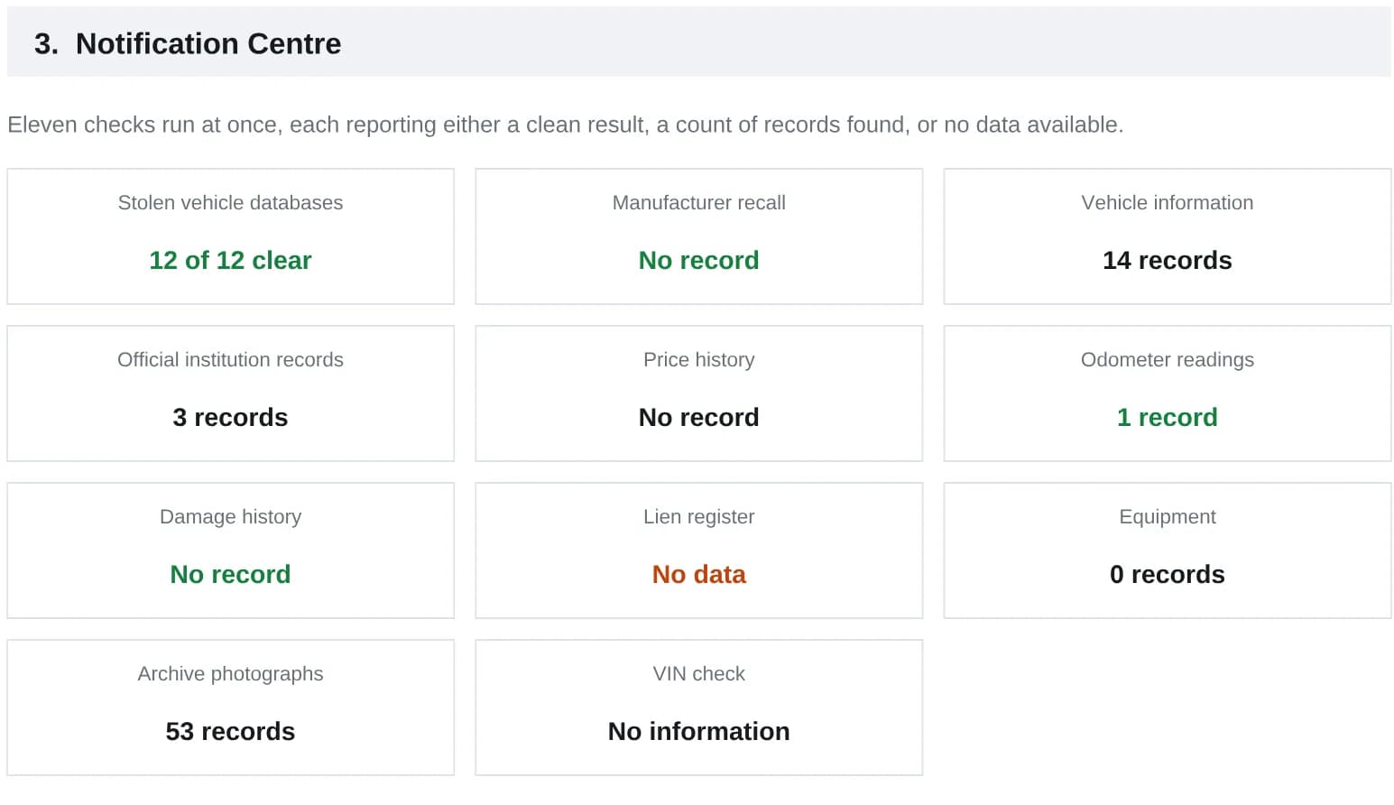View the Damage history card
Screen dimensions: 1394x805
pos(230,551)
